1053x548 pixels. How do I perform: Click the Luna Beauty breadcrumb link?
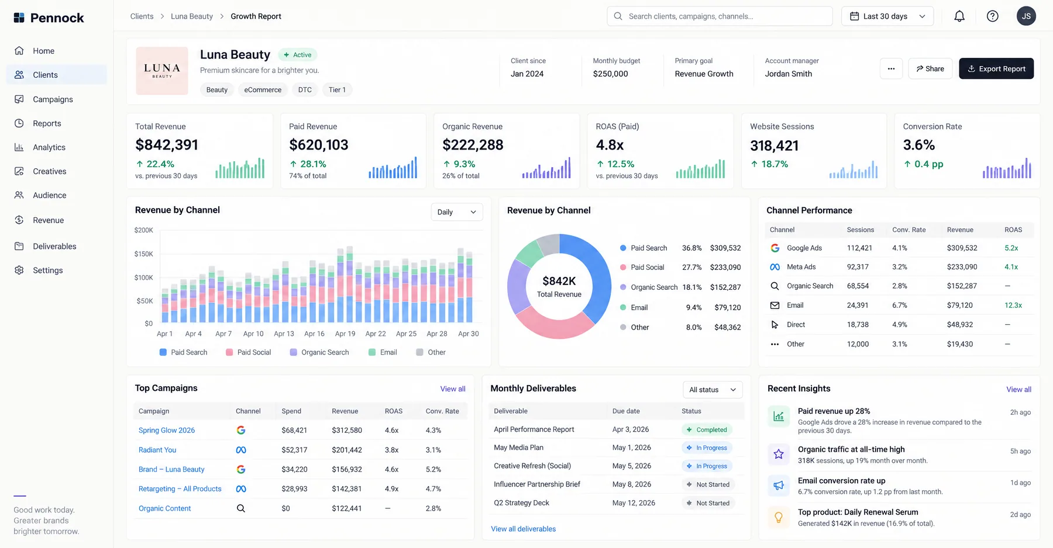click(192, 16)
